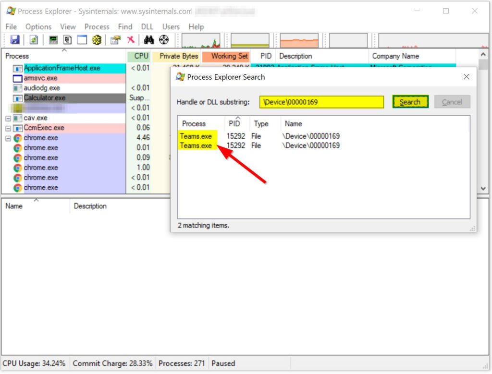
Task: Click the process list scrollbar down arrow
Action: point(484,189)
